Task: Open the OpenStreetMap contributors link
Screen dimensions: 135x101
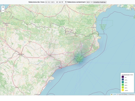Action: (x=126, y=95)
